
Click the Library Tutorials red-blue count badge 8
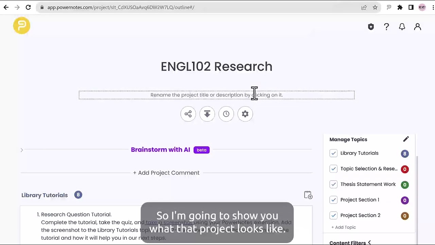tap(78, 195)
